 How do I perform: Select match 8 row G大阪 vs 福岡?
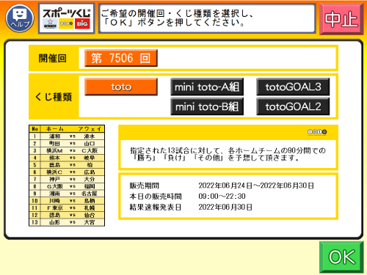click(x=67, y=186)
